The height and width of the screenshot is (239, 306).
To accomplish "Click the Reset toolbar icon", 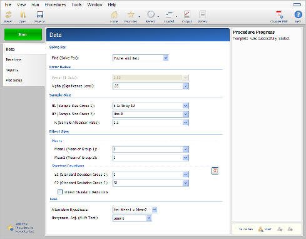I will tap(8, 15).
